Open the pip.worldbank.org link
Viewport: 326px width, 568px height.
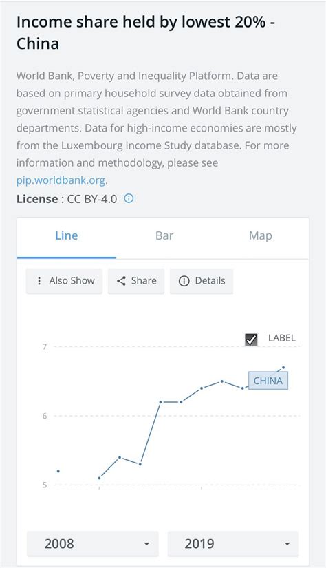tap(61, 180)
